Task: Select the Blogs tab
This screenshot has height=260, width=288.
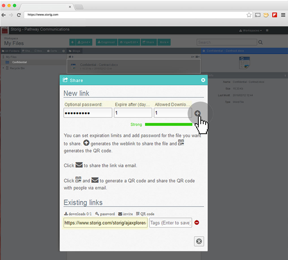Action: [x=75, y=51]
